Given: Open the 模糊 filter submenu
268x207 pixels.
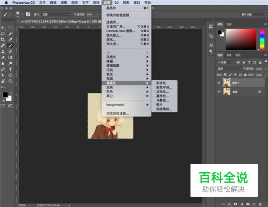Looking at the screenshot, I should (127, 61).
